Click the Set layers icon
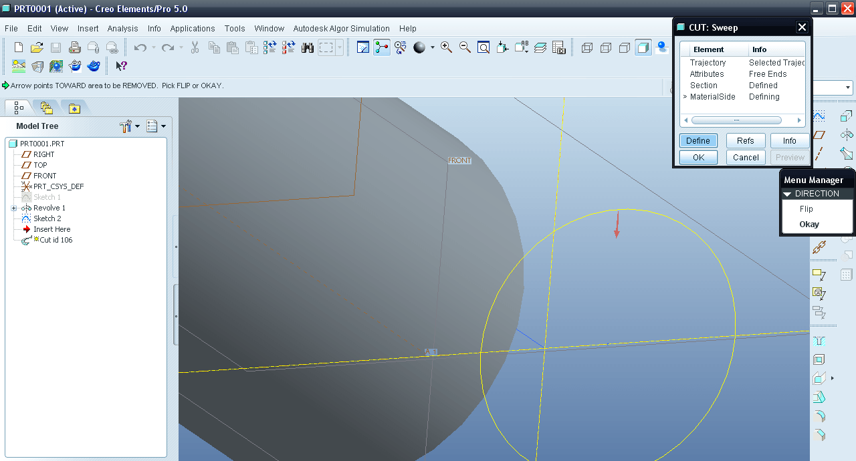The height and width of the screenshot is (461, 856). [540, 47]
